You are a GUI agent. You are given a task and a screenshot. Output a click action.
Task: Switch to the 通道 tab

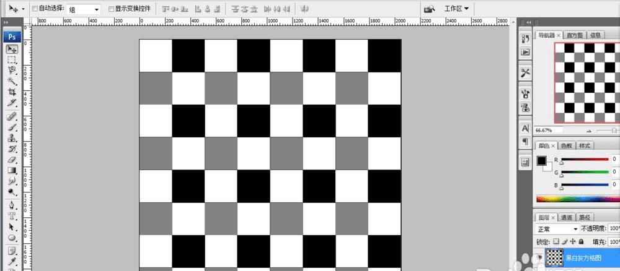pos(567,217)
